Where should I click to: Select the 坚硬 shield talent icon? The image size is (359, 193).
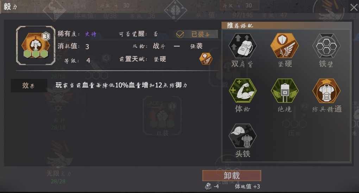(x=284, y=46)
